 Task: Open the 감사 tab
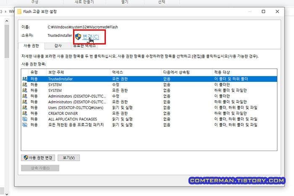(x=58, y=45)
